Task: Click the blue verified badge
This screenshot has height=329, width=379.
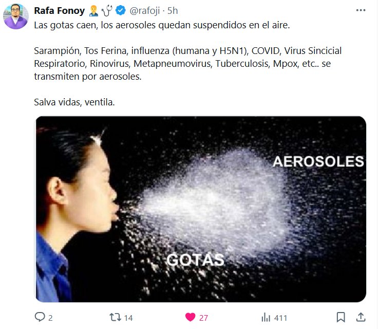Action: pos(120,11)
